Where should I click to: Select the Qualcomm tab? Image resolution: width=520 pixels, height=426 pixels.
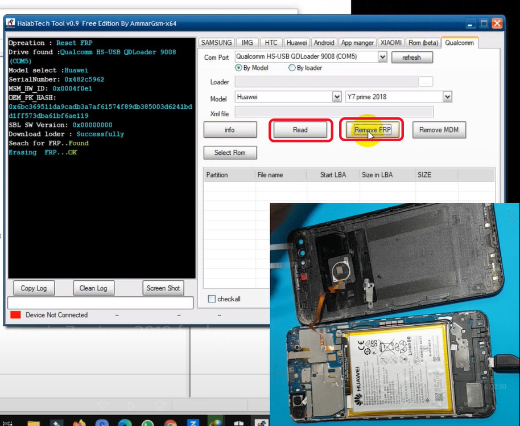(459, 43)
